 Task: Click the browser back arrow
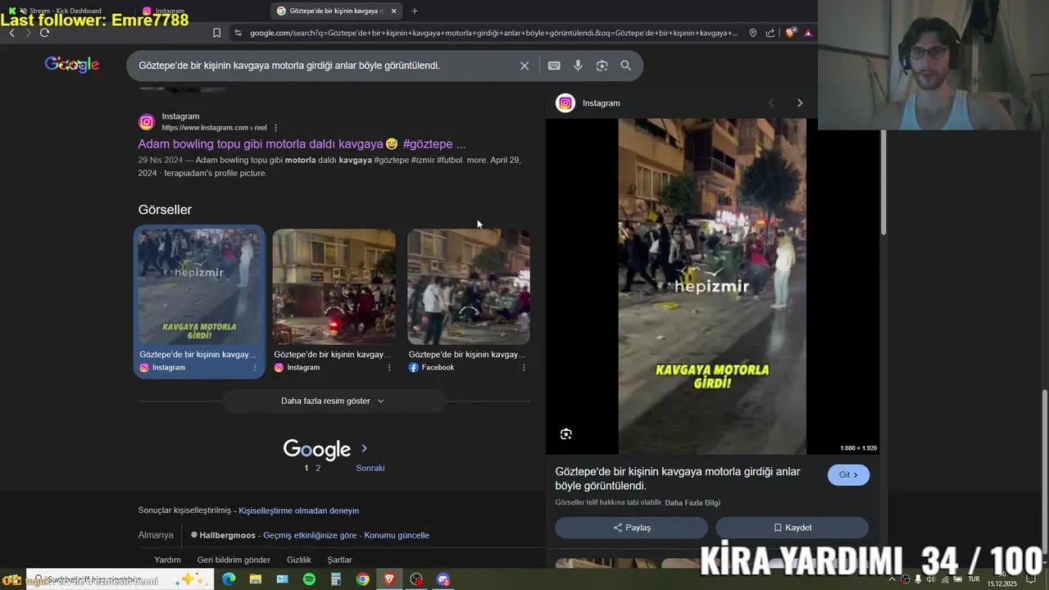11,33
